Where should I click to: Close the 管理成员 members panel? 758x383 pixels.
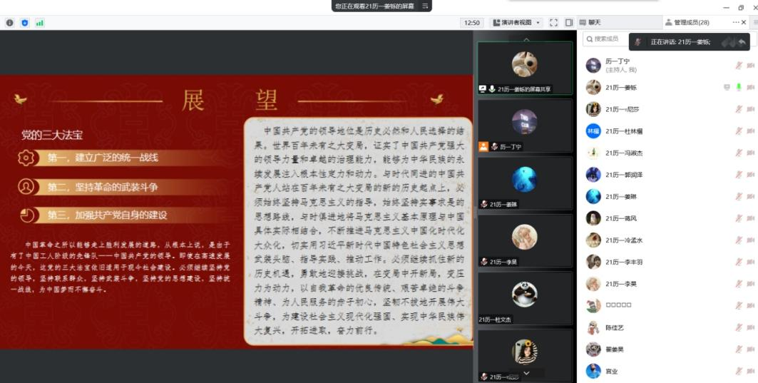(x=746, y=23)
